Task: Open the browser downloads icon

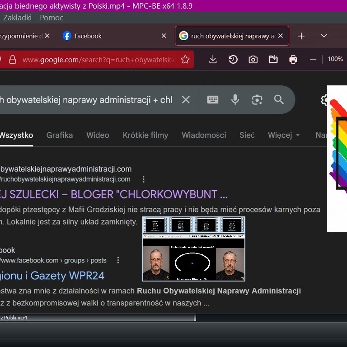Action: [213, 60]
